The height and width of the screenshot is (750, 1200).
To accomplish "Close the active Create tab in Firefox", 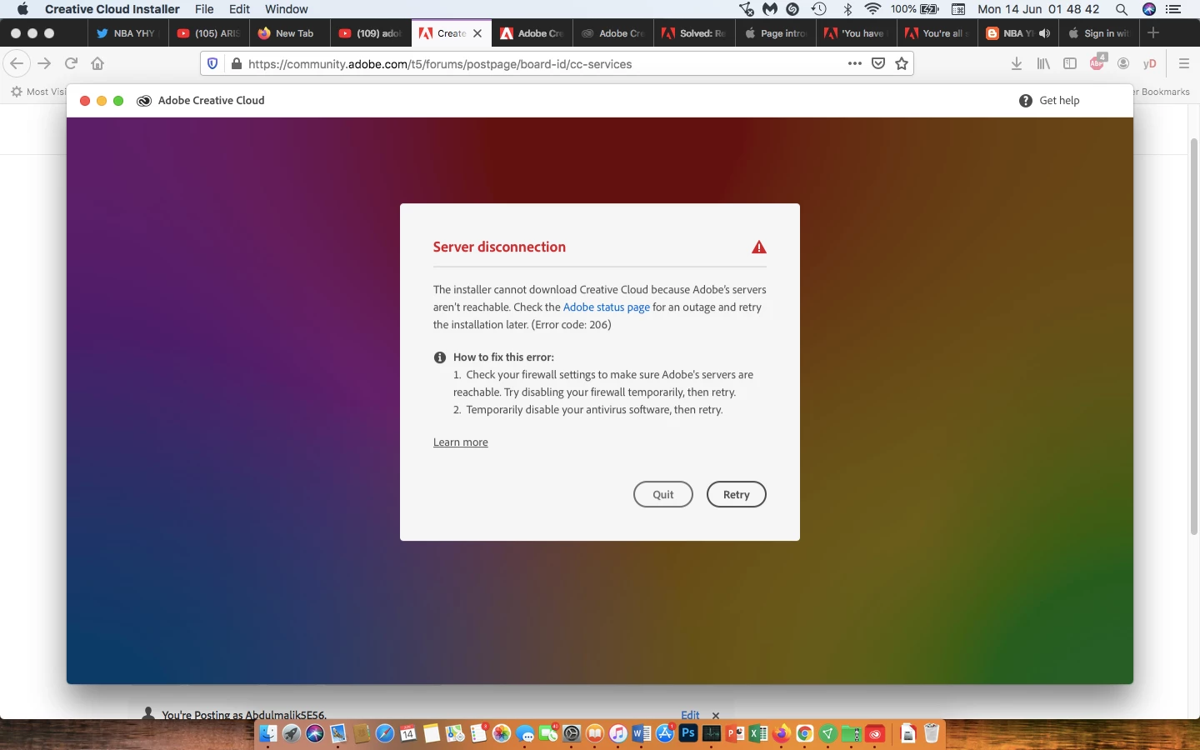I will (x=477, y=33).
